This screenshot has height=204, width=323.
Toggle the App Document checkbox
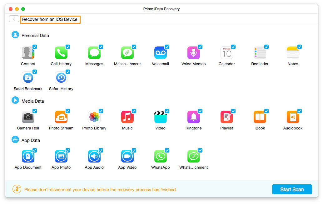point(35,150)
